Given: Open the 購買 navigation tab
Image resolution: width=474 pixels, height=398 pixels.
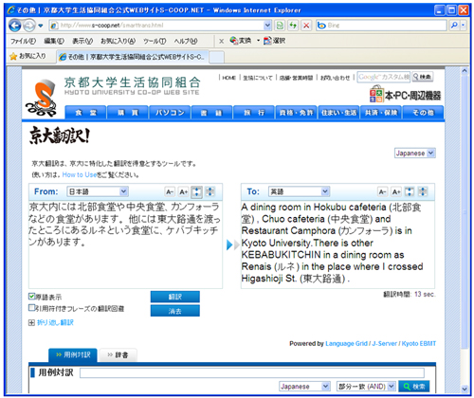Looking at the screenshot, I should pyautogui.click(x=128, y=113).
